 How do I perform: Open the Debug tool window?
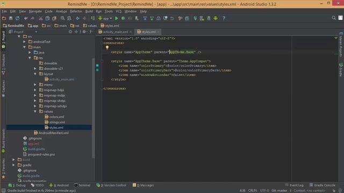coord(17,185)
